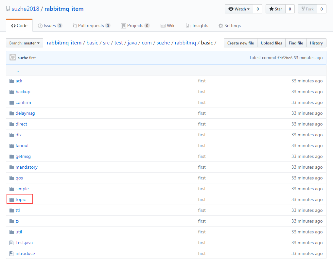Click the ttl folder icon
Image resolution: width=333 pixels, height=270 pixels.
click(x=12, y=211)
